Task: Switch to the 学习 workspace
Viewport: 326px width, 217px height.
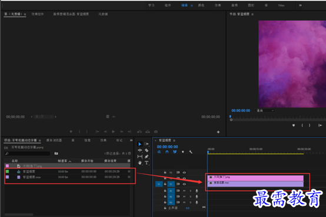Action: click(151, 5)
